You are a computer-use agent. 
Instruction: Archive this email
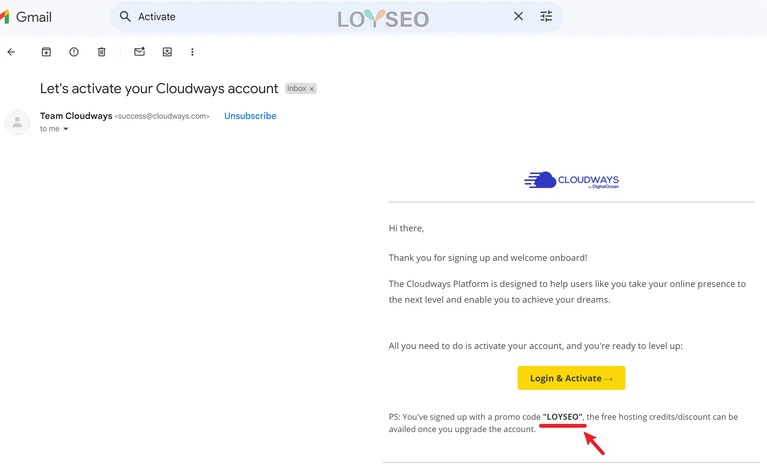(46, 52)
